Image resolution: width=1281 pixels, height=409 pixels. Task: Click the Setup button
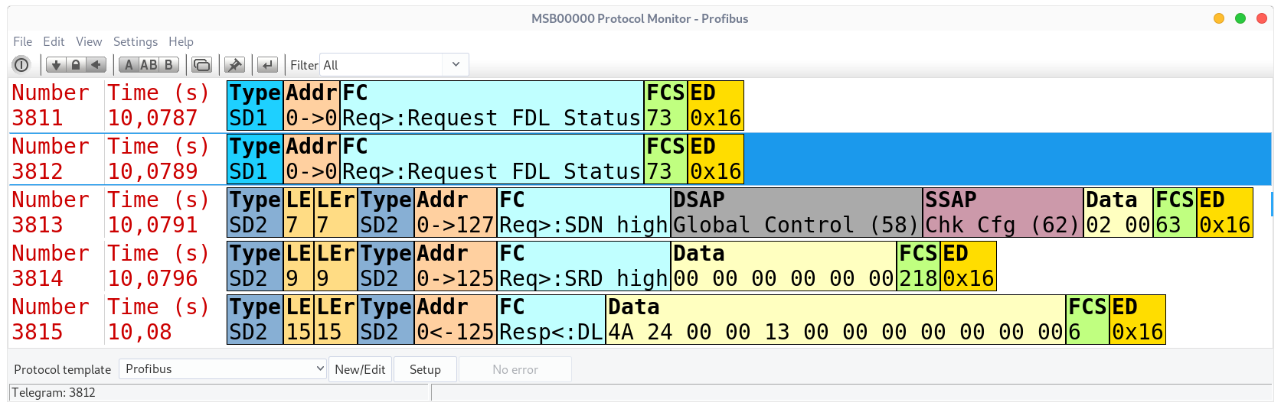pyautogui.click(x=425, y=369)
